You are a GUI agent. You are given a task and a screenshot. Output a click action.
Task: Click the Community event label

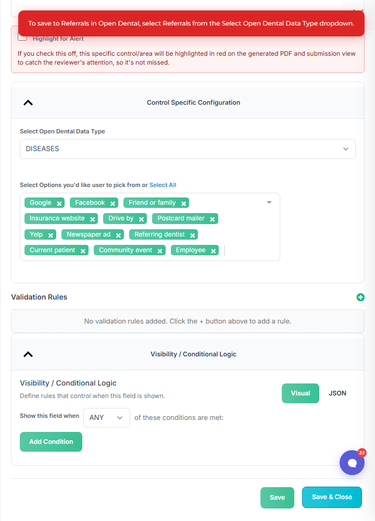pyautogui.click(x=126, y=250)
